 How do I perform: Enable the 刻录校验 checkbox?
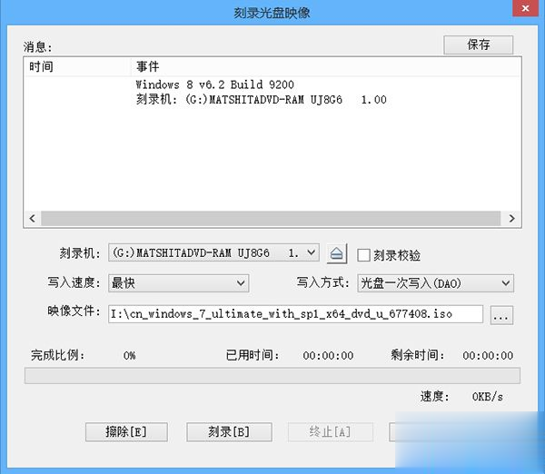pos(363,255)
